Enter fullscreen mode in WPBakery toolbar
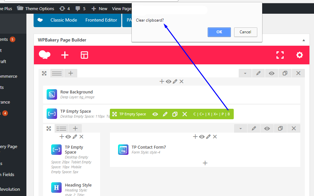314x196 pixels. (x=280, y=55)
